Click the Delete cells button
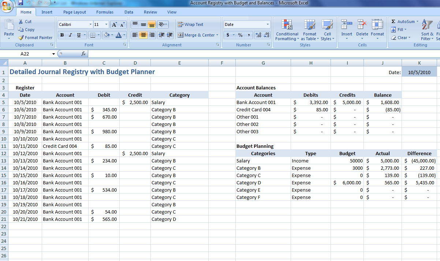 click(362, 29)
